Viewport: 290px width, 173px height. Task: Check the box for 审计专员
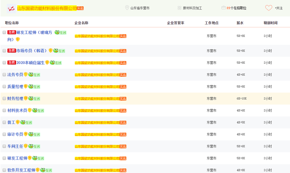coord(4,134)
